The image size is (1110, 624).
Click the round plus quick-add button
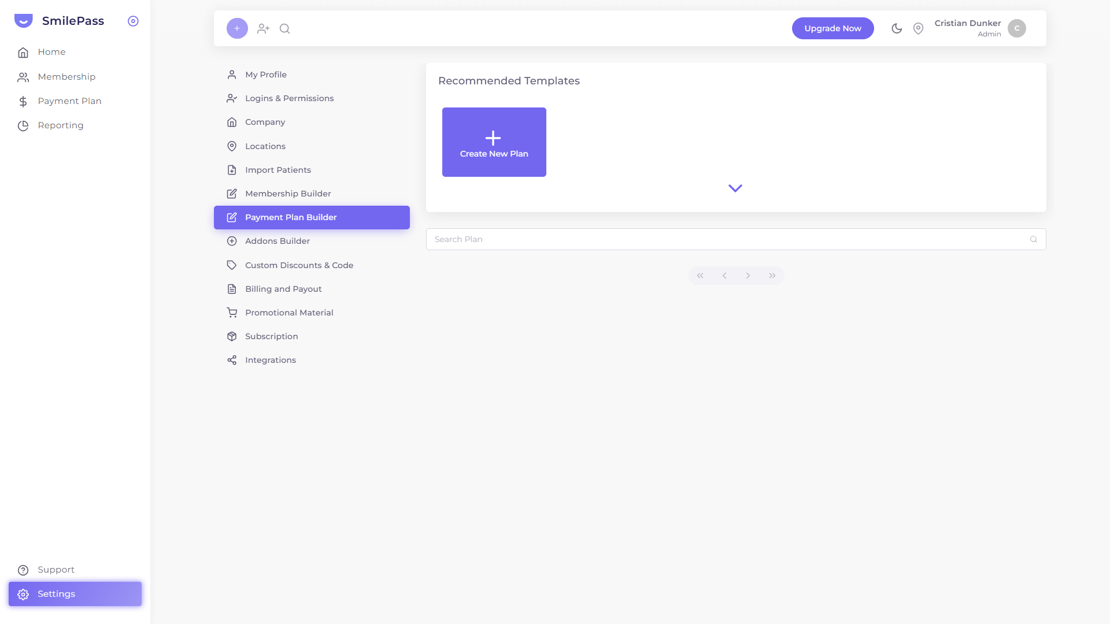(237, 28)
